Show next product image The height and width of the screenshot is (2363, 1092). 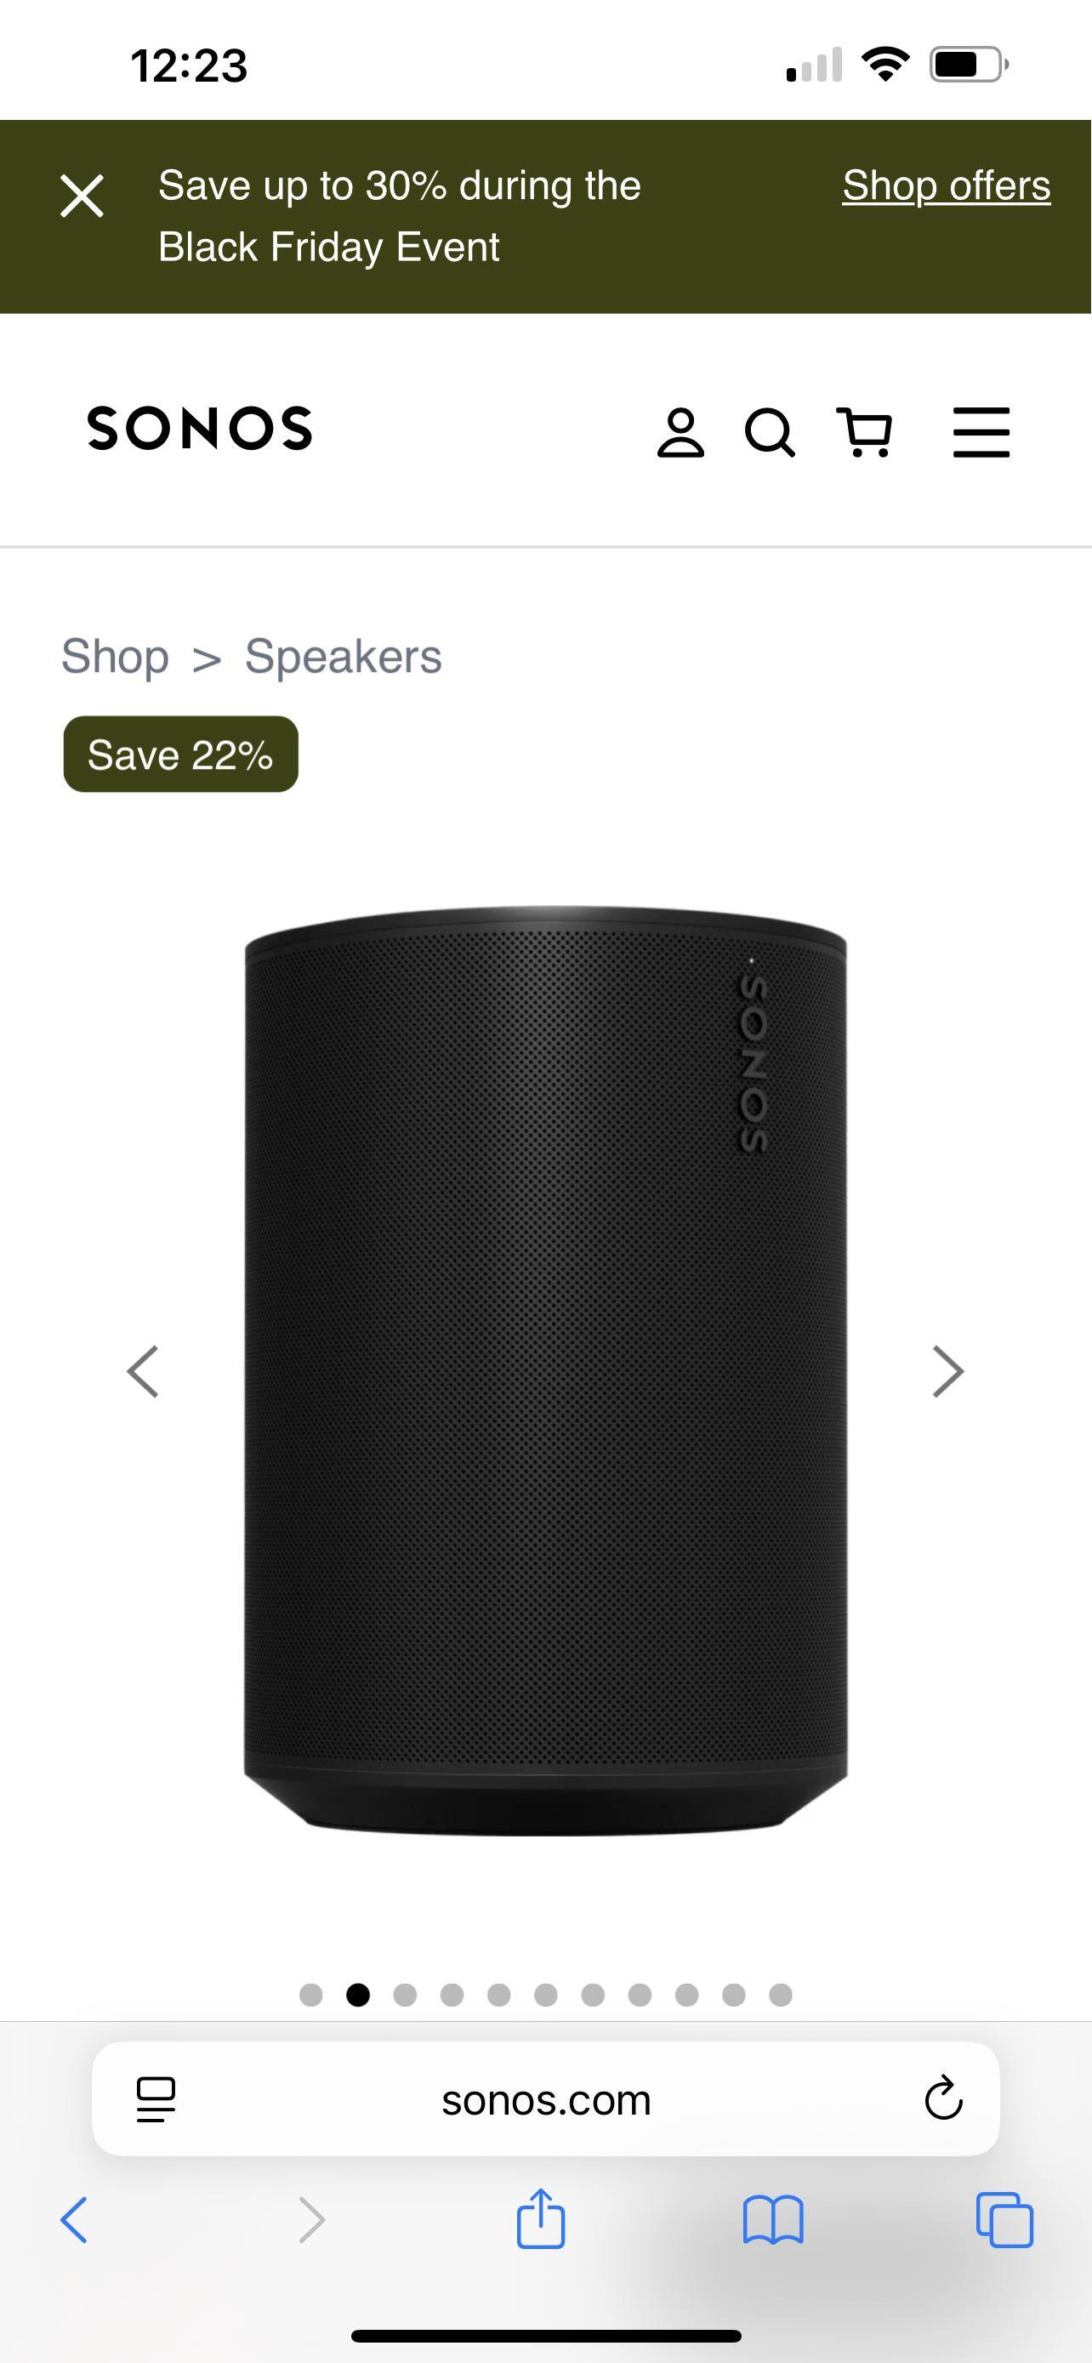click(947, 1371)
